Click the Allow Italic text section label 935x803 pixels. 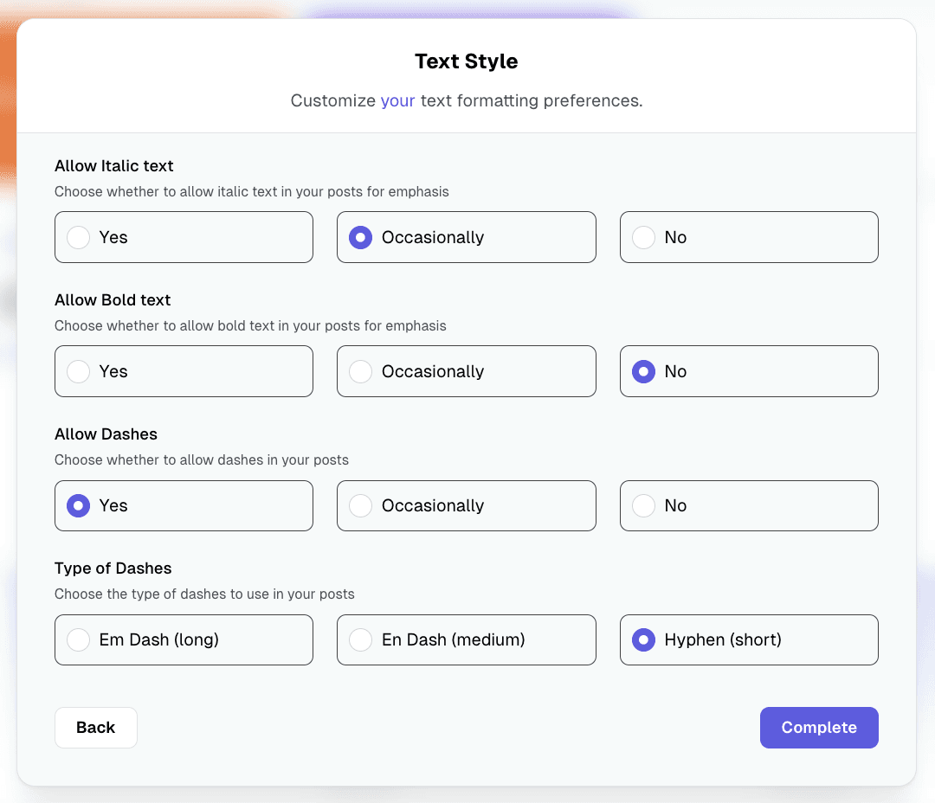click(113, 165)
